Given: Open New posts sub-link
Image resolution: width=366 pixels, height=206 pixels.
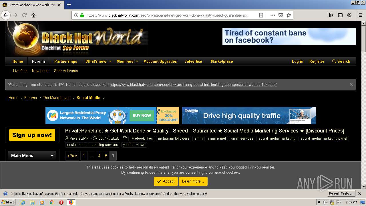Looking at the screenshot, I should (x=41, y=71).
